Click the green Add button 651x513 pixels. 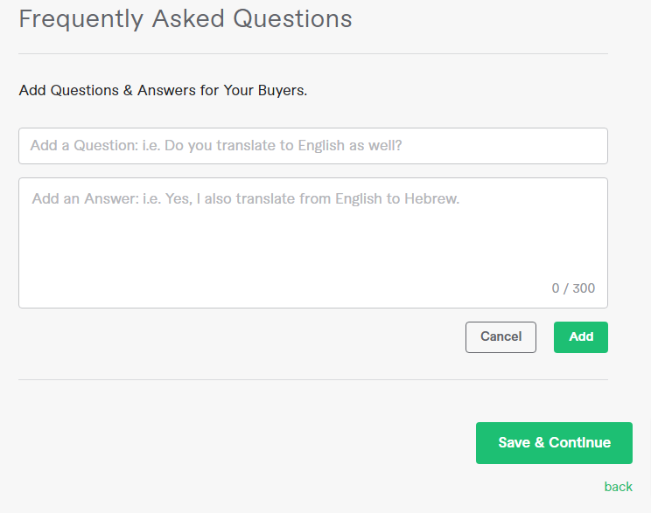pos(581,337)
